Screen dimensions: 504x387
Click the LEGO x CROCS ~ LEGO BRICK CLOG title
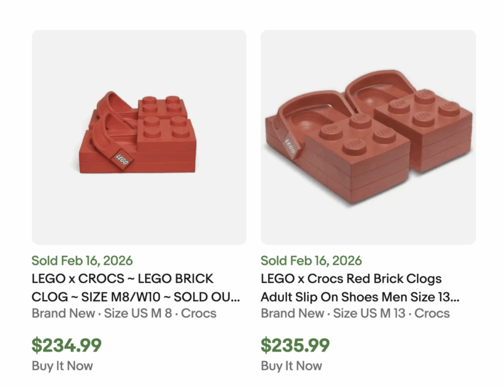[x=122, y=279]
